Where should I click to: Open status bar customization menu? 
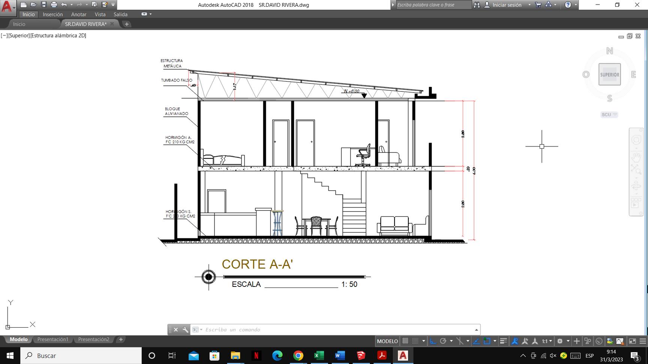643,341
